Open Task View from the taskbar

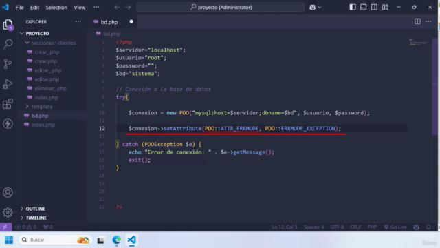point(101,240)
